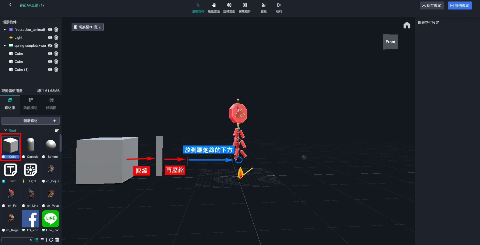The height and width of the screenshot is (245, 480).
Task: Open the 邏輯 logic editor
Action: [263, 7]
